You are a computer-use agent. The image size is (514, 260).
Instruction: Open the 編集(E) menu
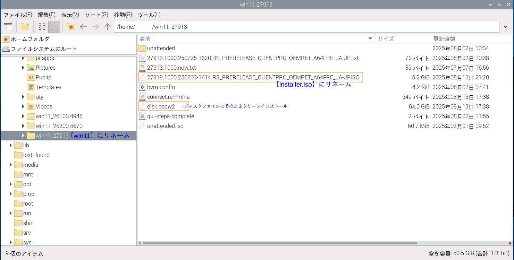(47, 15)
